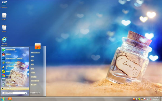Screen dimensions: 162x101
Task: Open Administrator link in Start menu
Action: click(35, 53)
